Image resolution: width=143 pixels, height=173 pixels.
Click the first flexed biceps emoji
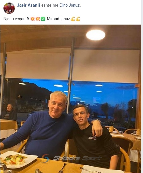[73, 19]
